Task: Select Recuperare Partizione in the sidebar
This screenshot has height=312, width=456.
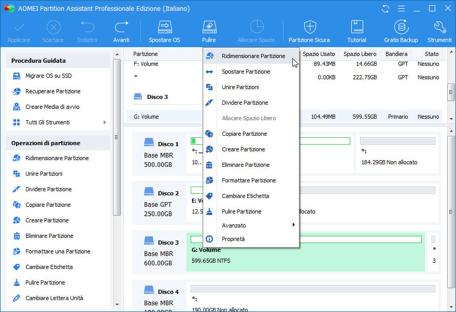Action: tap(53, 91)
